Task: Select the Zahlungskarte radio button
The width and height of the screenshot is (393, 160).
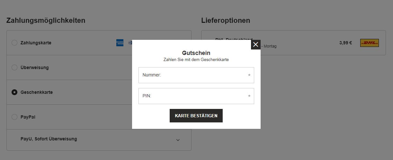Action: (14, 43)
